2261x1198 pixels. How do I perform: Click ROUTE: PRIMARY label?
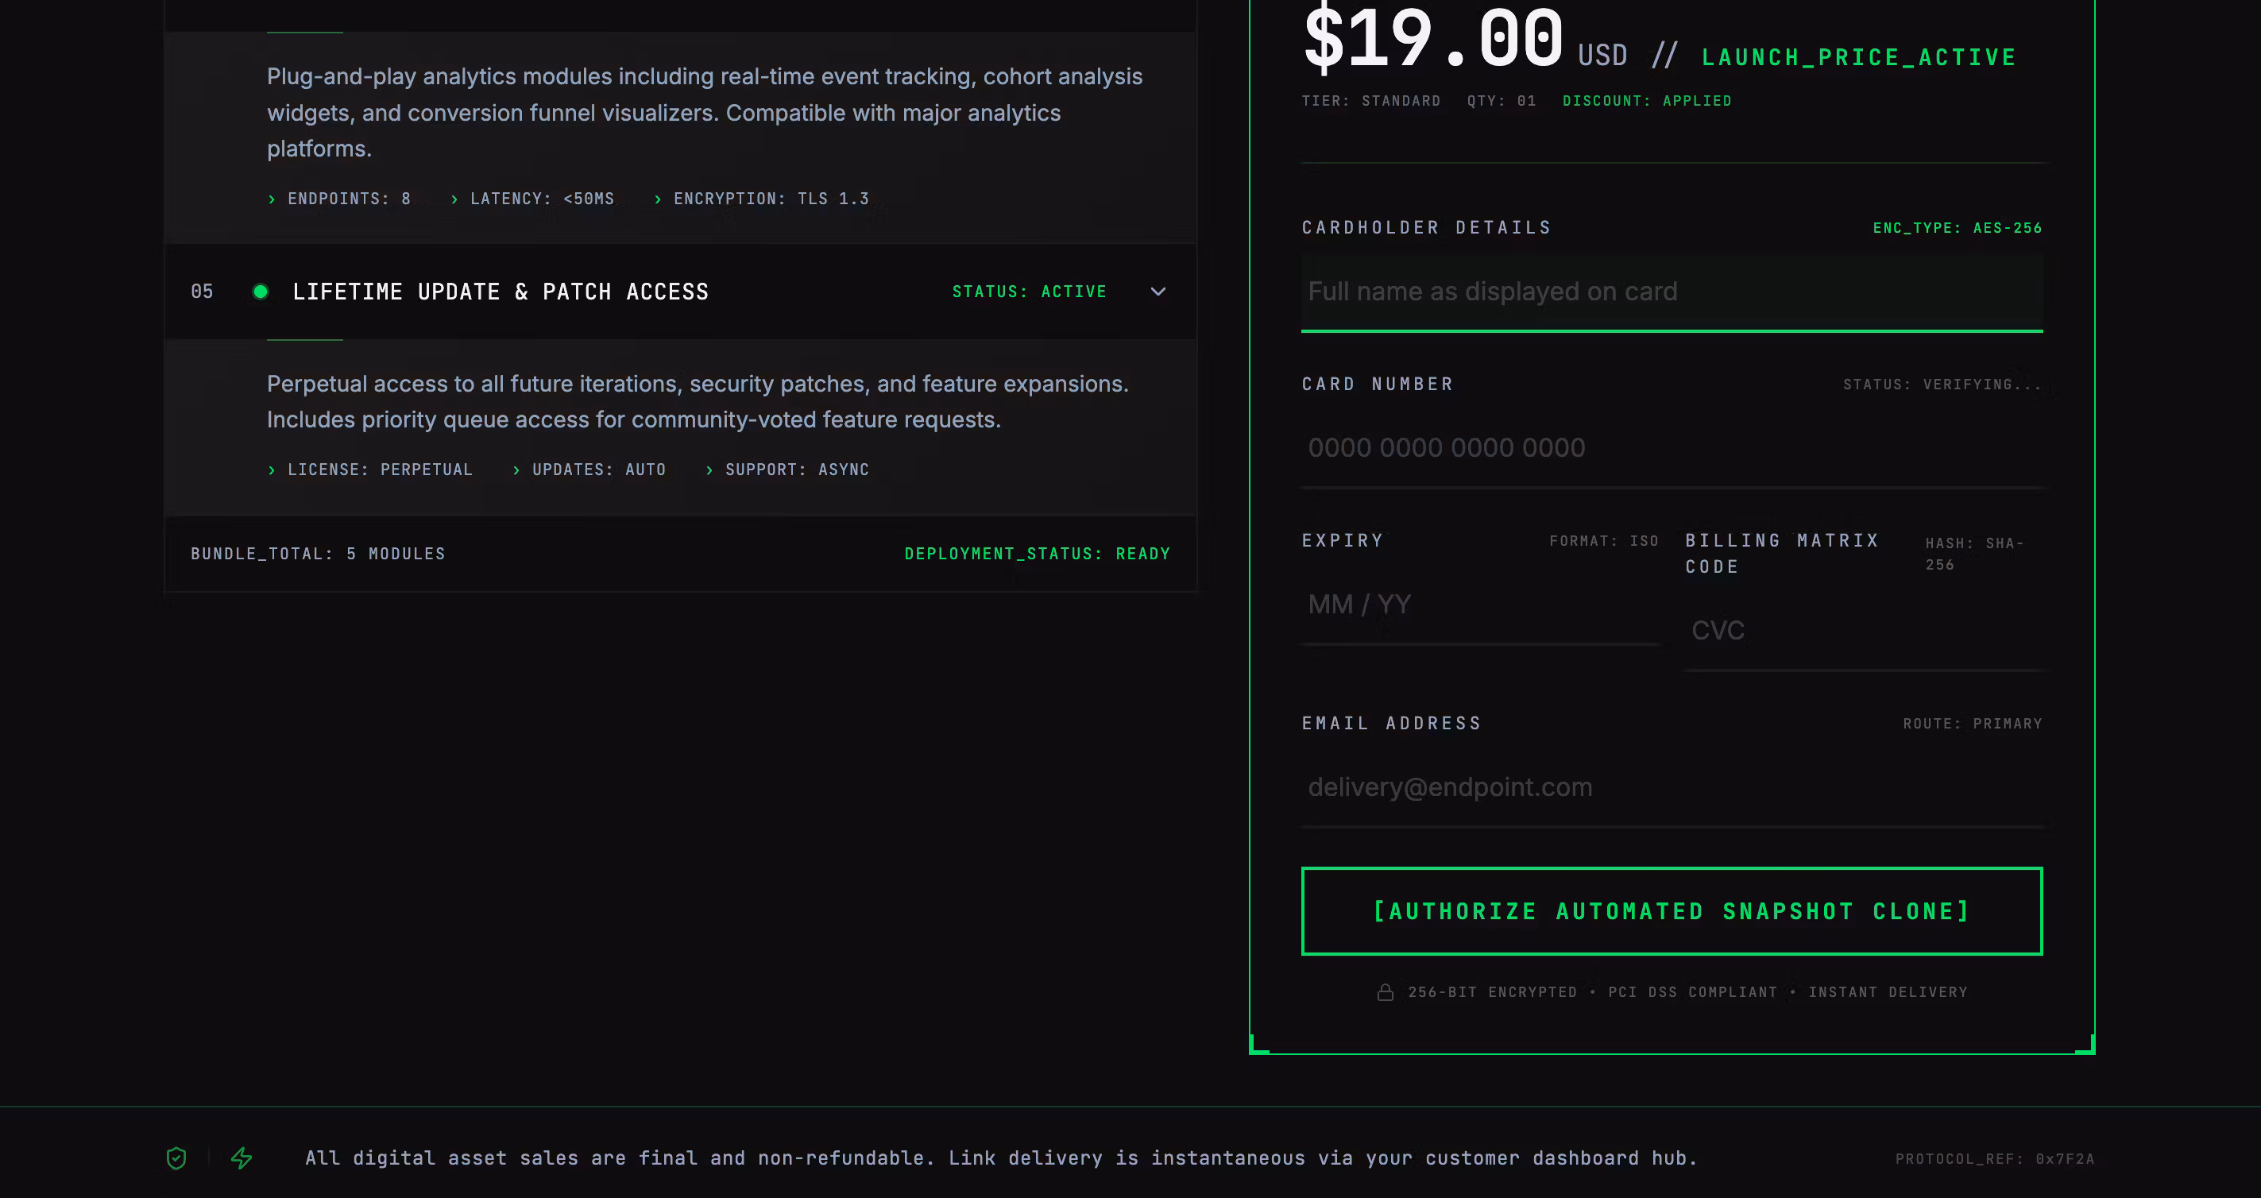(x=1973, y=724)
